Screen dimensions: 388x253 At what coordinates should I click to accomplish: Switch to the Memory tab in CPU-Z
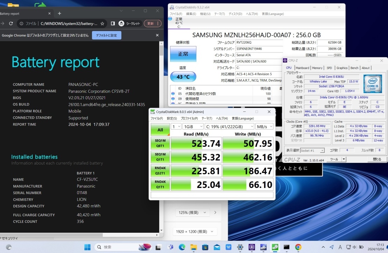click(317, 68)
